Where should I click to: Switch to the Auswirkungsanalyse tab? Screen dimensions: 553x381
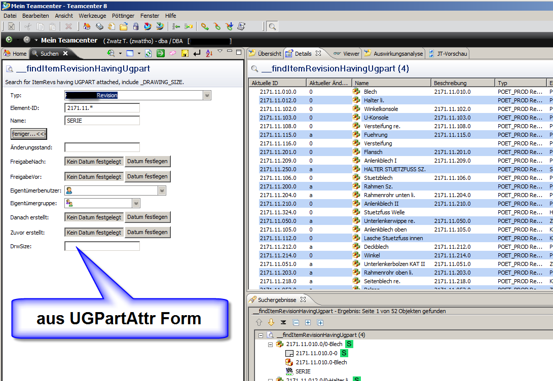394,54
